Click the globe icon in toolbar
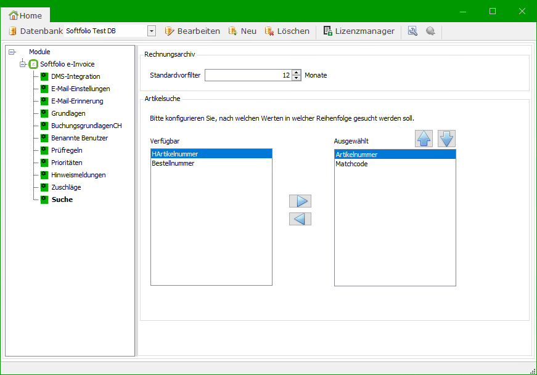The image size is (537, 375). (x=430, y=31)
